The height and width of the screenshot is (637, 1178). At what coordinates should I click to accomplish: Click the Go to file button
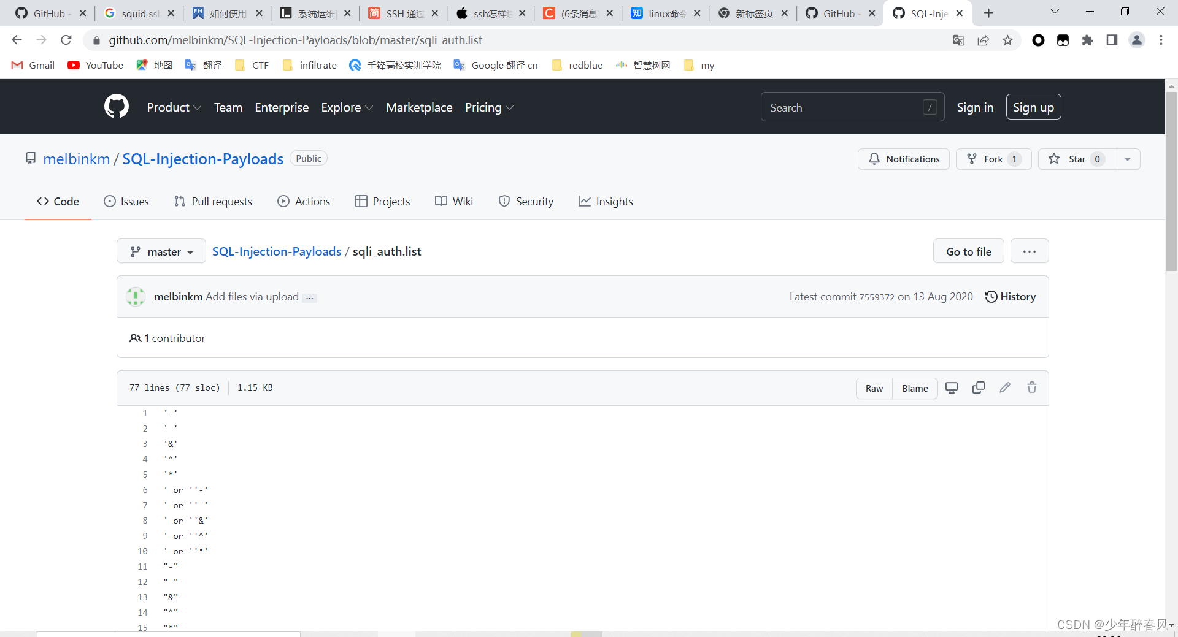point(968,251)
